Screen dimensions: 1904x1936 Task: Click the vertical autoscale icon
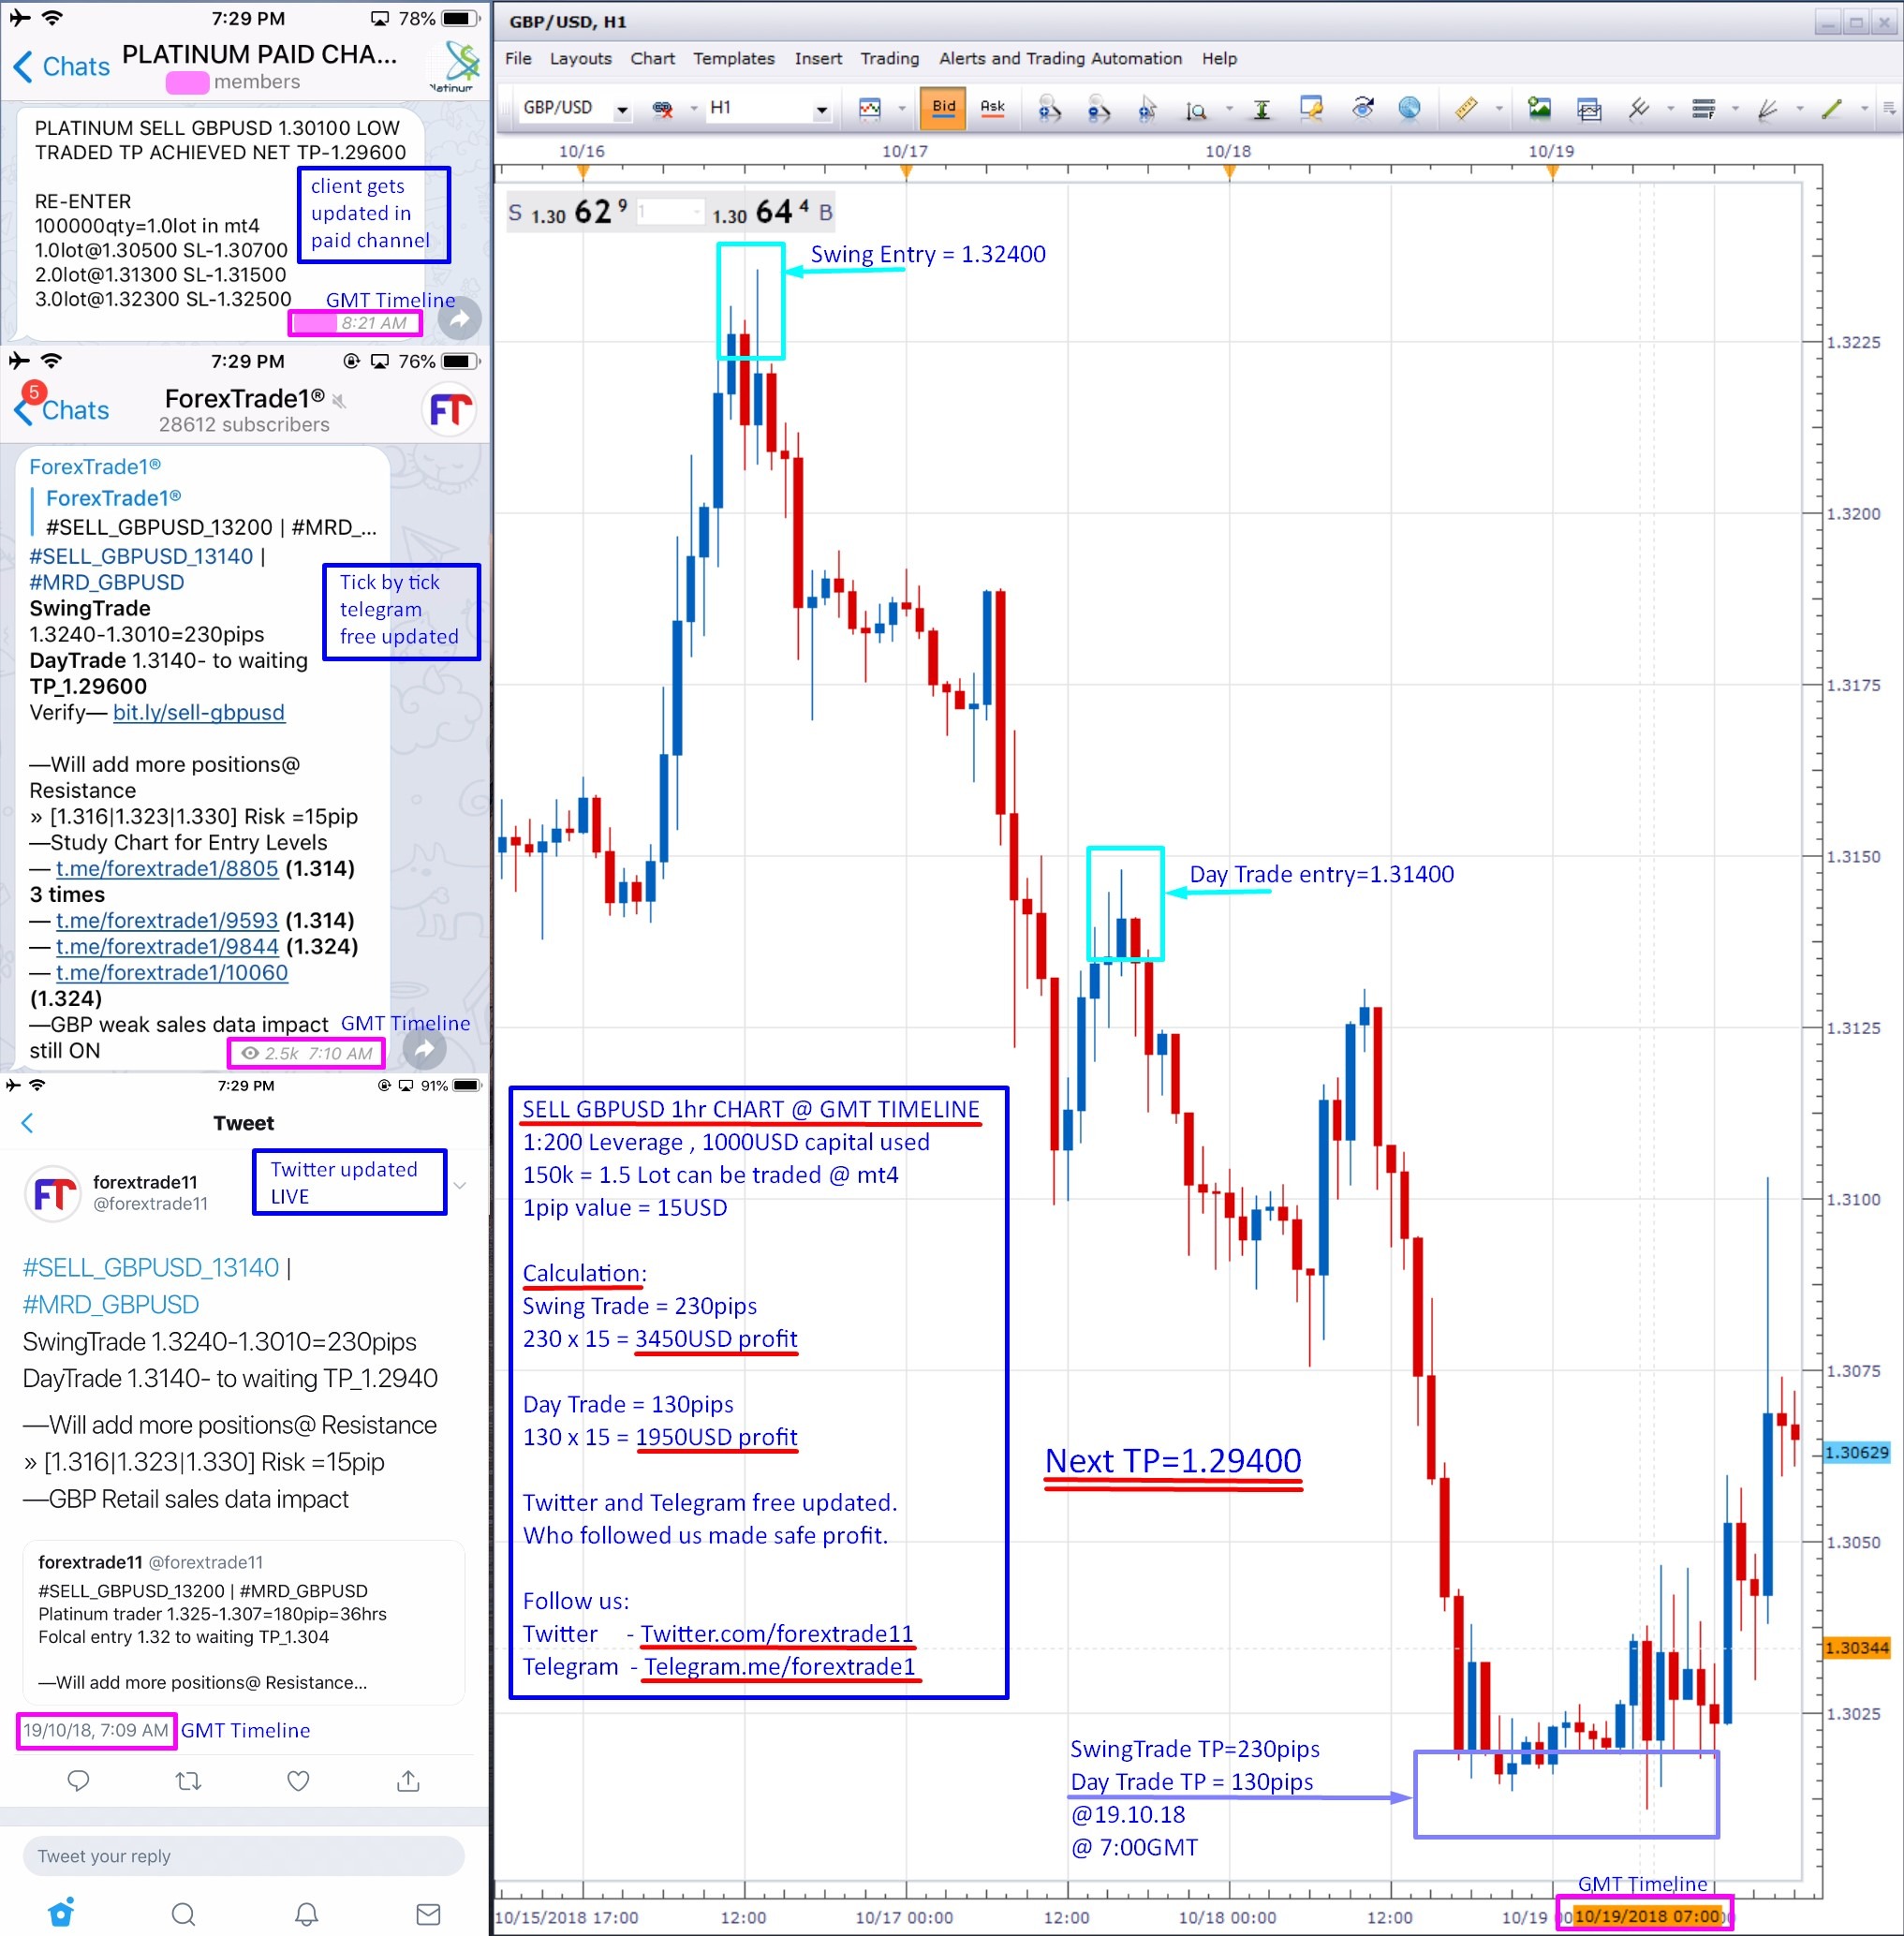(x=1262, y=109)
